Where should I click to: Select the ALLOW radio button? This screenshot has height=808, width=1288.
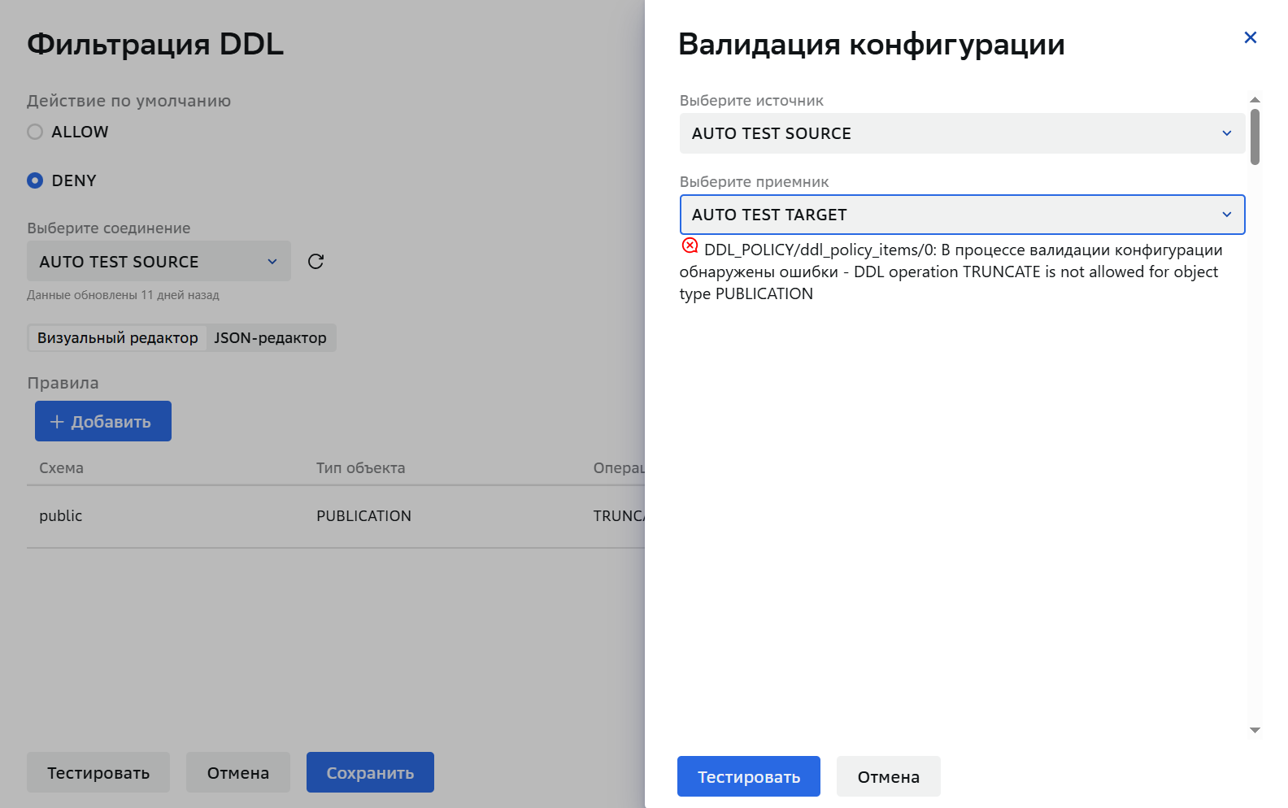click(x=35, y=132)
